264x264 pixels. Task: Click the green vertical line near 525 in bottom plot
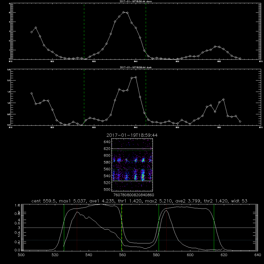click(x=64, y=228)
